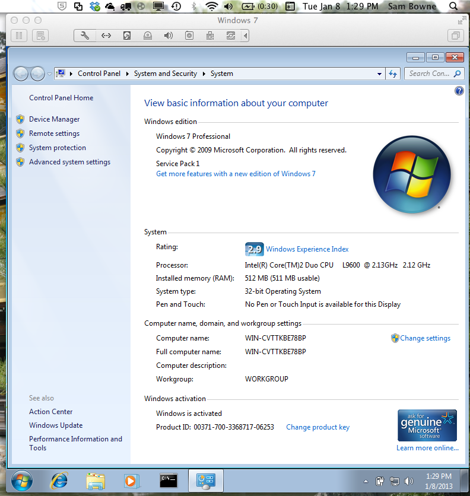Pause the virtual machine
Screen dimensions: 470x496
click(x=19, y=36)
